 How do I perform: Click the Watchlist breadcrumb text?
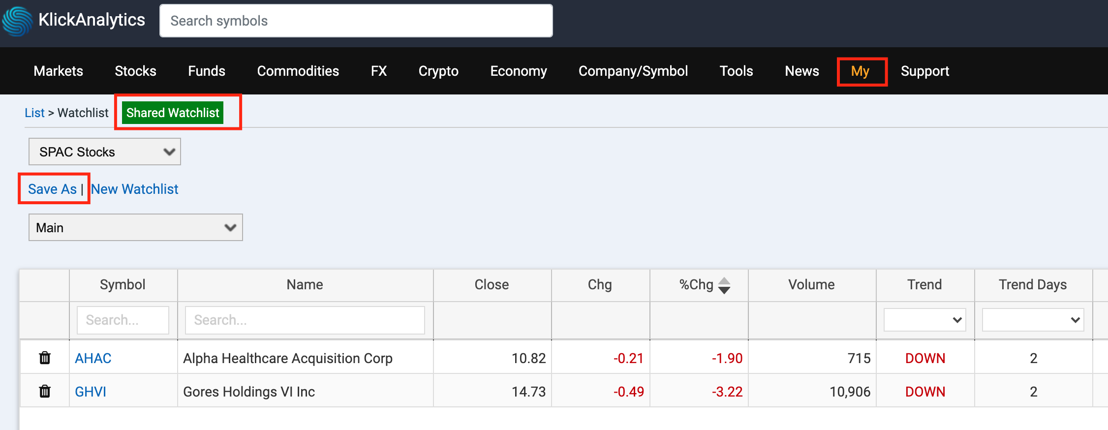[x=83, y=113]
